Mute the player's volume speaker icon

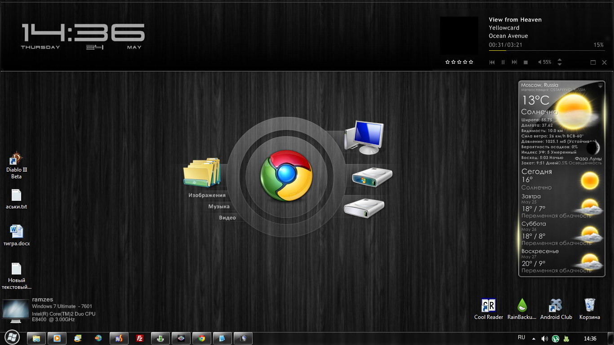pyautogui.click(x=540, y=62)
